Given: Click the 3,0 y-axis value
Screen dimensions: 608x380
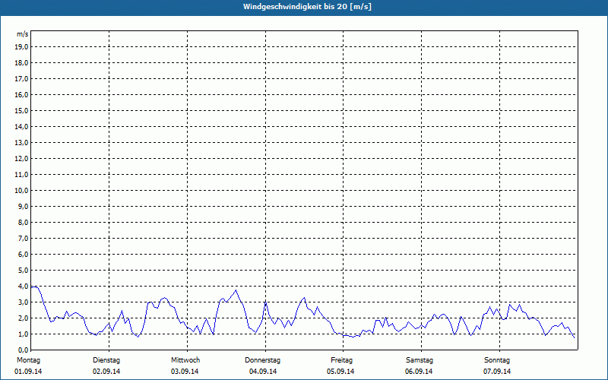Looking at the screenshot, I should [x=24, y=302].
